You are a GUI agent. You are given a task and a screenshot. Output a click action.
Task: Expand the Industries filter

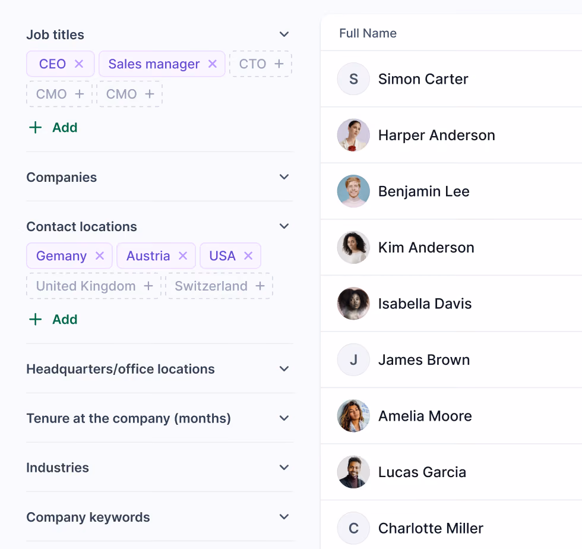(284, 467)
